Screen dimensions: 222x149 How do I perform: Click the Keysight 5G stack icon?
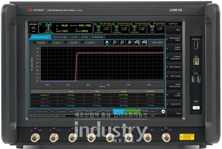point(33,27)
